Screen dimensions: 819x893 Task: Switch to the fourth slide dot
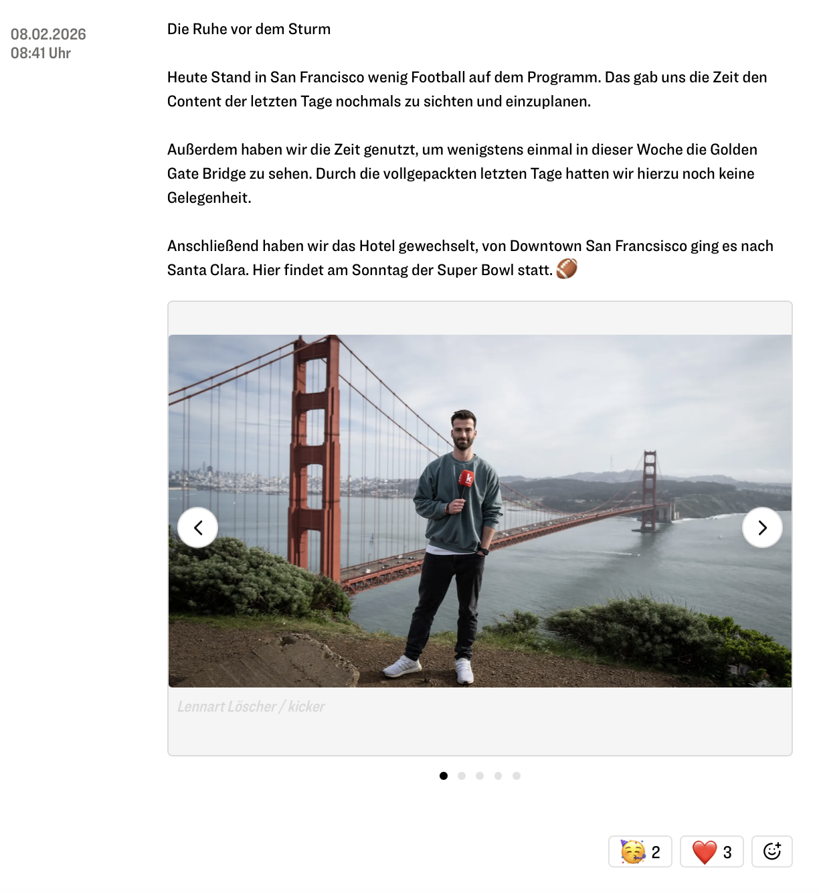(x=498, y=776)
